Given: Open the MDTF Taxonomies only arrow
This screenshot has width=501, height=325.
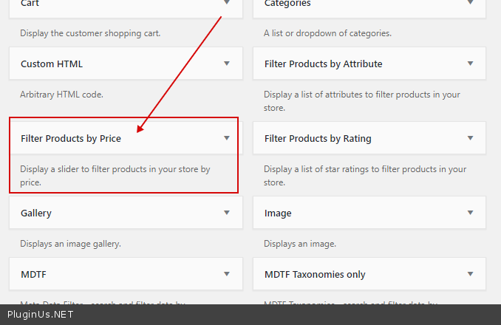Looking at the screenshot, I should click(471, 274).
